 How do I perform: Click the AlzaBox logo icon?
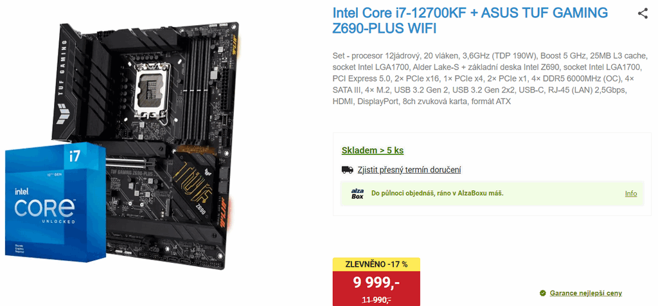tap(357, 194)
